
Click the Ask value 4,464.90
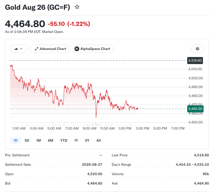pos(201,183)
